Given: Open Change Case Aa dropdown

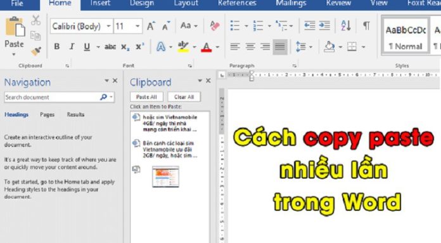Looking at the screenshot, I should (189, 26).
